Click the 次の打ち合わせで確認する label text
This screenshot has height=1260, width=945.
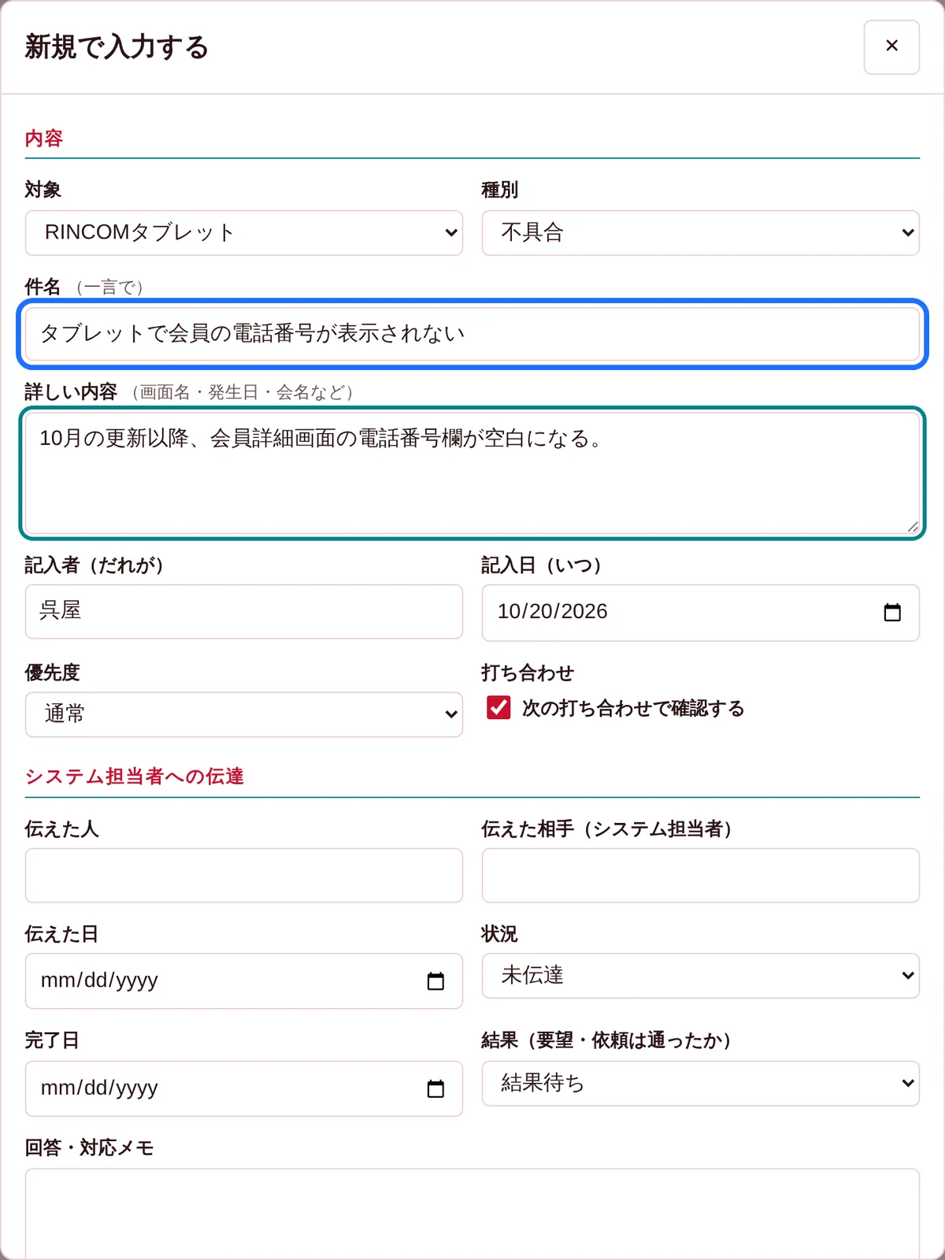click(633, 708)
